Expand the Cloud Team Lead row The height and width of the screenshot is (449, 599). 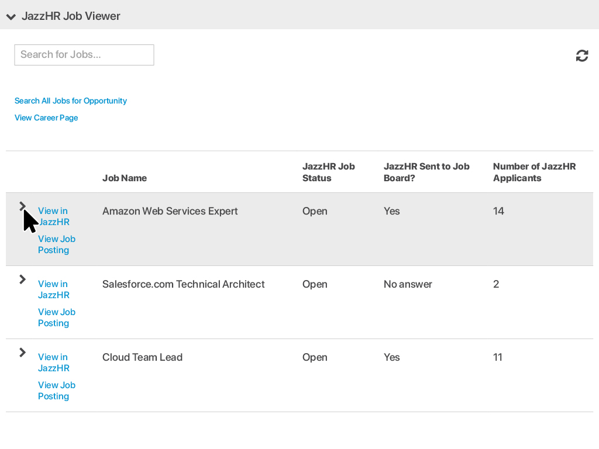point(22,353)
